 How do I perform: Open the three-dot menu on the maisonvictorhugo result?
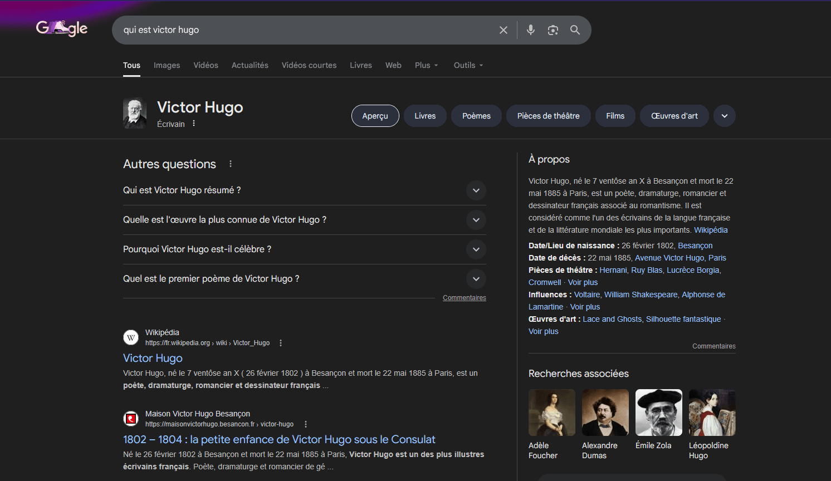pos(306,424)
